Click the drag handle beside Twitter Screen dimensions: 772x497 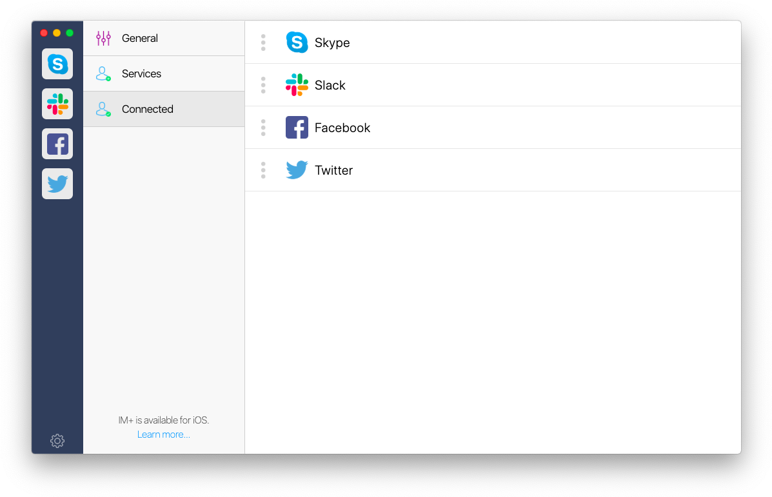[263, 170]
